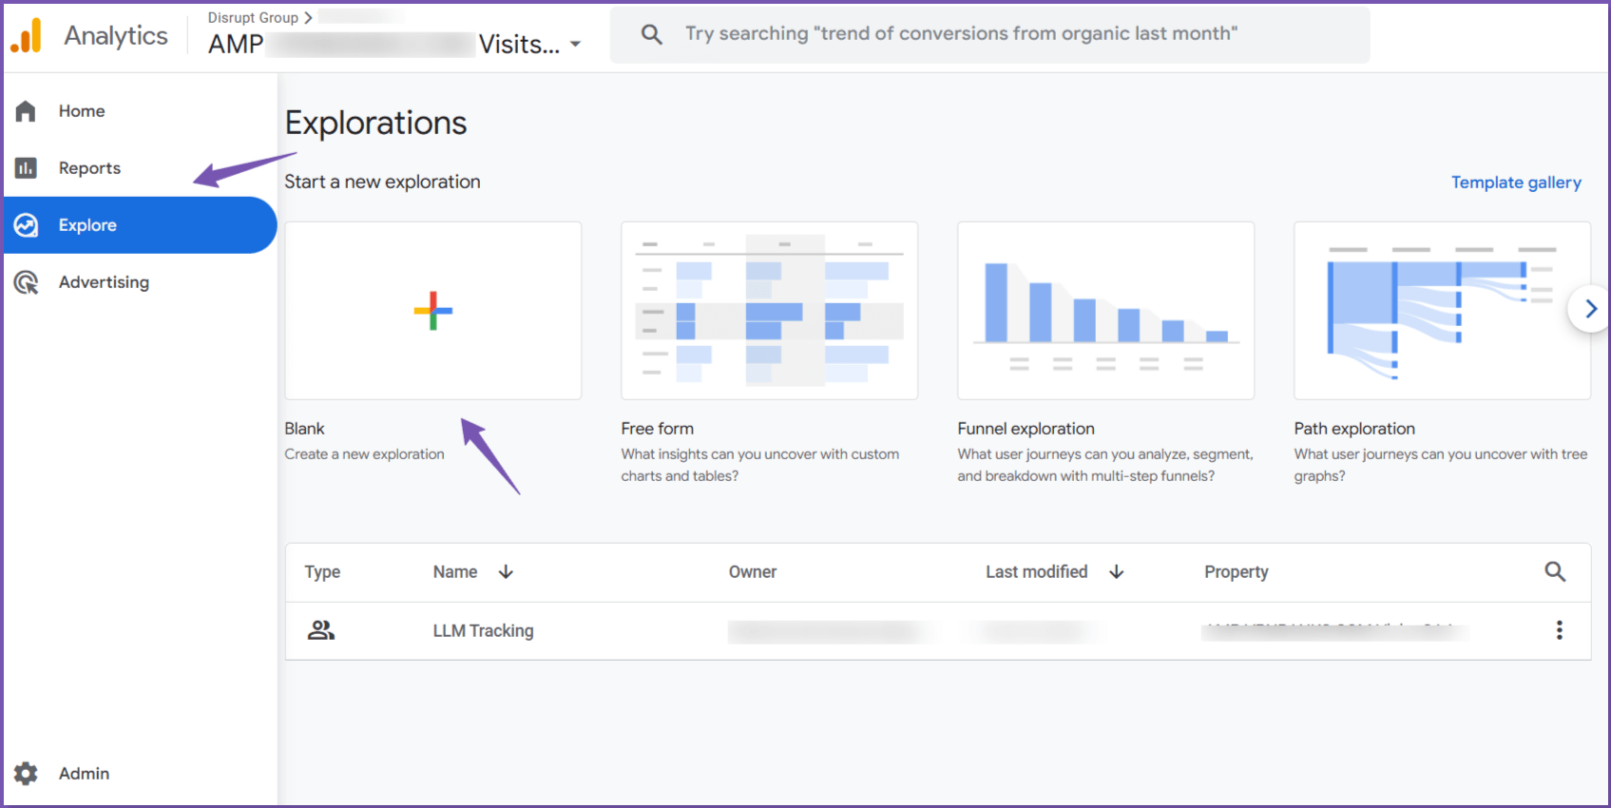1611x808 pixels.
Task: Sort by Last modified column arrow
Action: (x=1117, y=571)
